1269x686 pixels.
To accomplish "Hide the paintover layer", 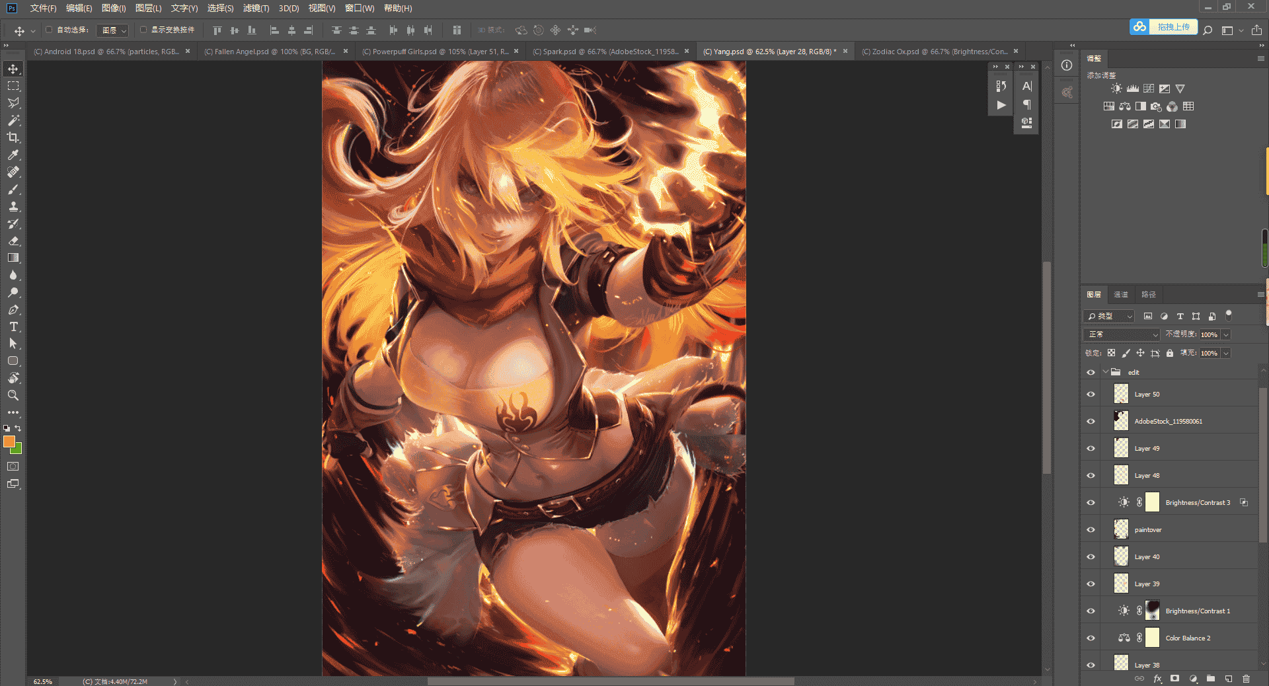I will click(1091, 530).
